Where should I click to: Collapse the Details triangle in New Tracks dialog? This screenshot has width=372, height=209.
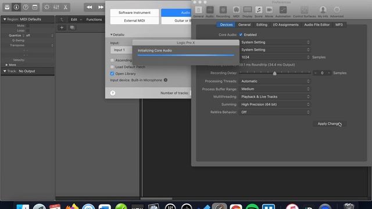pyautogui.click(x=111, y=35)
